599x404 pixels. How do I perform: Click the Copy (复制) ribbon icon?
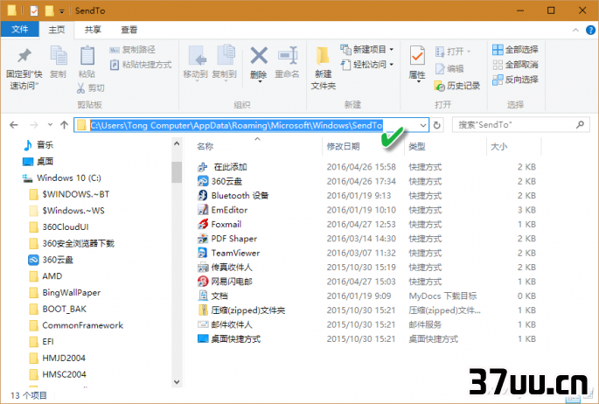[x=59, y=56]
